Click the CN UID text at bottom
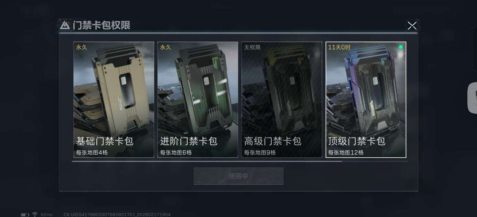 click(x=117, y=214)
